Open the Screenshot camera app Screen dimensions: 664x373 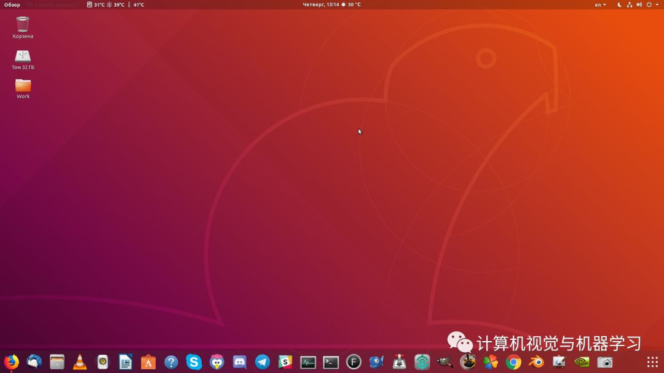pyautogui.click(x=605, y=362)
